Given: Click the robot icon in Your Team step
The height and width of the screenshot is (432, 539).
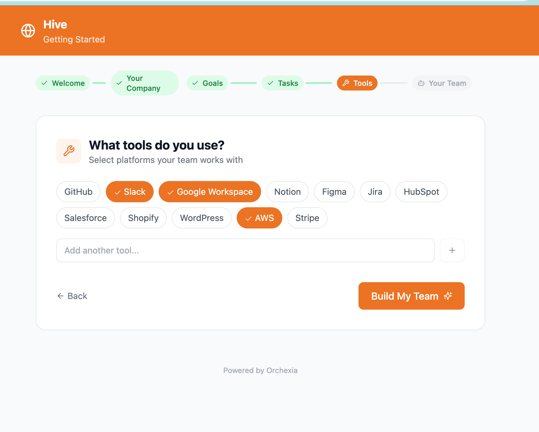Looking at the screenshot, I should tap(421, 83).
